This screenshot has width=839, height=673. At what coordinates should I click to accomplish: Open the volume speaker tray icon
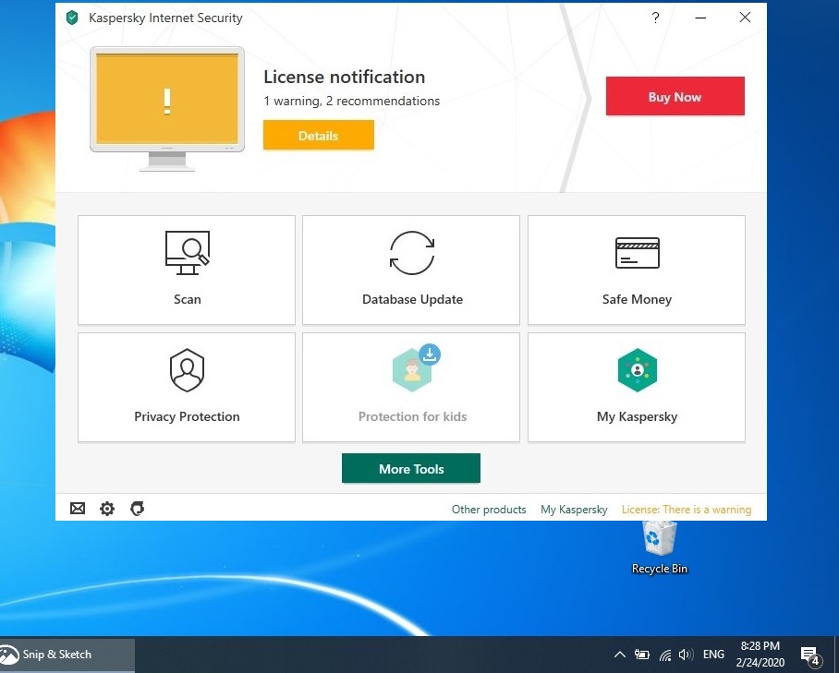pos(686,655)
